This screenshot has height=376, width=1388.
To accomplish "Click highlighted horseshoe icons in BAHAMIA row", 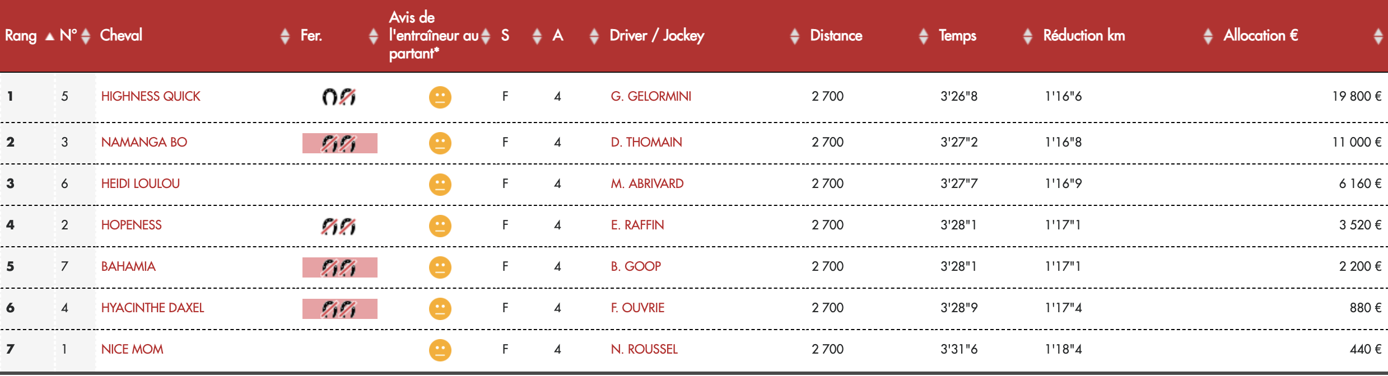I will 339,267.
